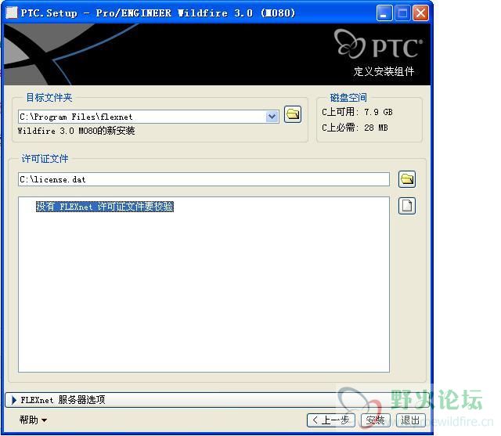
Task: Open the 帮助 dropdown menu
Action: [x=33, y=420]
